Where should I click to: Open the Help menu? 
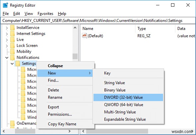pos(62,14)
